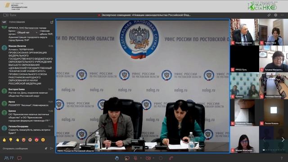Click Фонд президентских грантов logo
The image size is (288, 162).
(x=16, y=6)
